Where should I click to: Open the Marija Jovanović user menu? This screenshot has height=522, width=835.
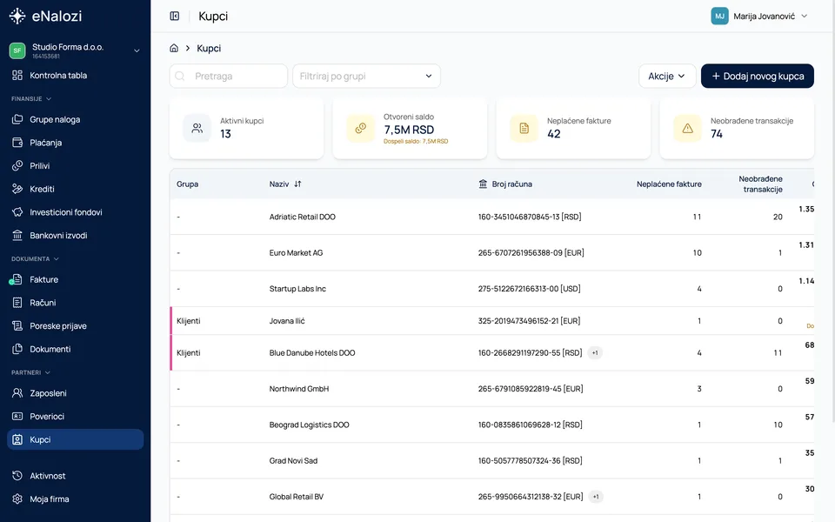coord(760,16)
